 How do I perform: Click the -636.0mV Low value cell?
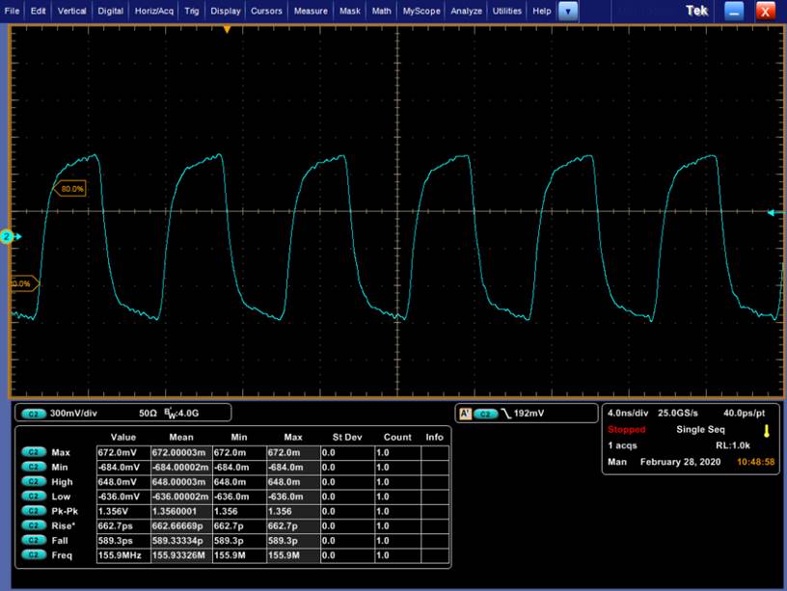click(x=123, y=497)
